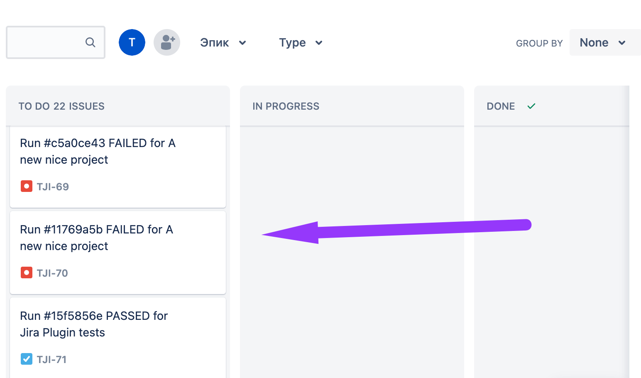641x378 pixels.
Task: Open the Type filter dropdown
Action: click(301, 42)
